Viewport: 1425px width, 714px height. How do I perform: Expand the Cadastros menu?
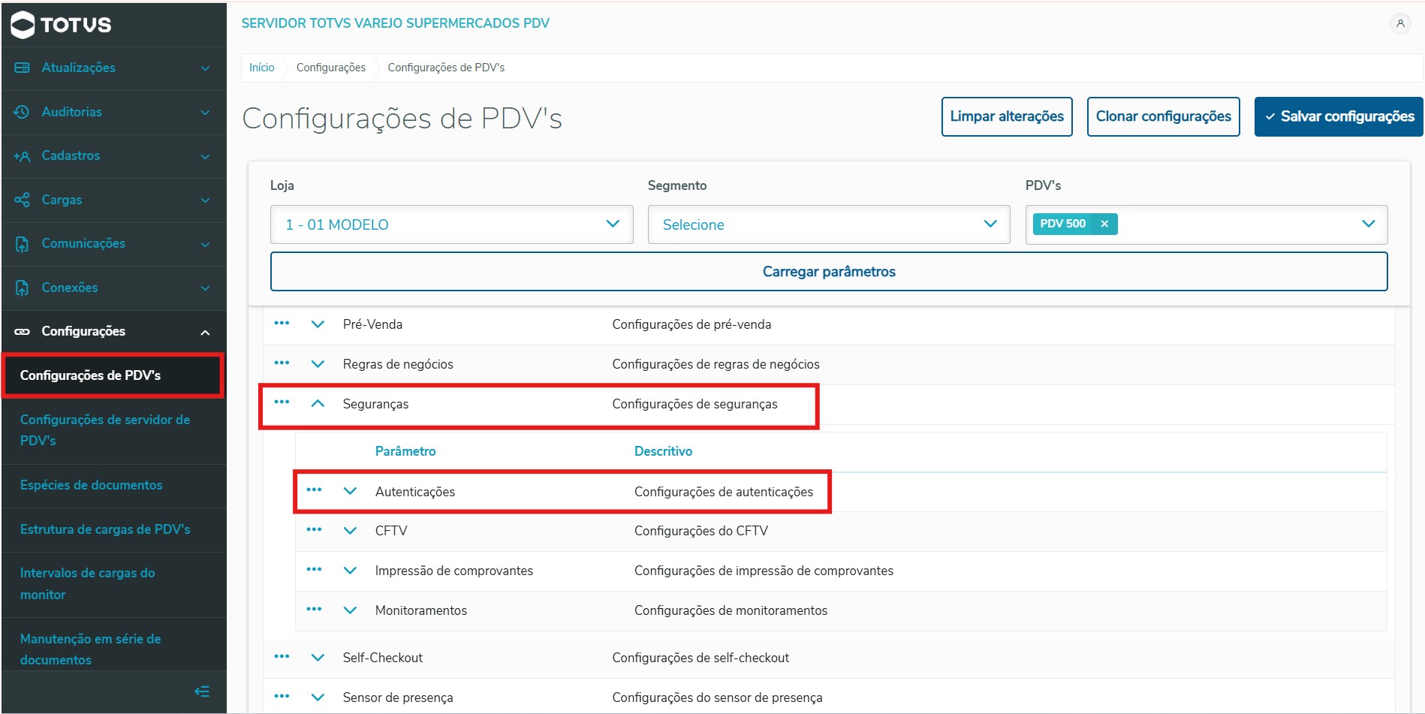click(x=205, y=157)
